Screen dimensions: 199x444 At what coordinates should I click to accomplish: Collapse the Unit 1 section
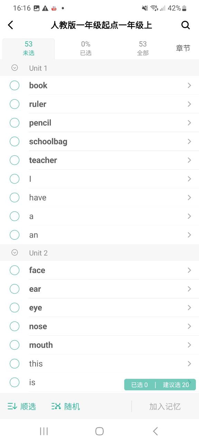point(15,68)
